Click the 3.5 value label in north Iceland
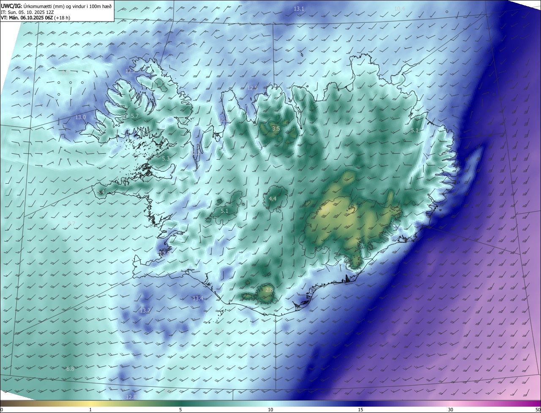The image size is (541, 413). (x=276, y=128)
